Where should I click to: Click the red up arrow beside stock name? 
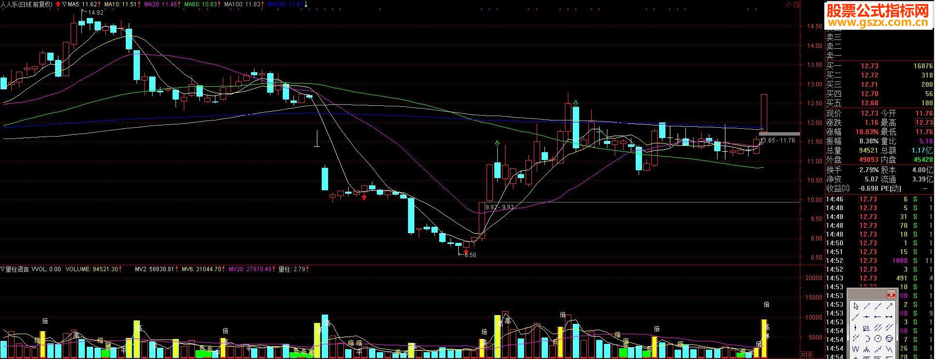pos(58,4)
